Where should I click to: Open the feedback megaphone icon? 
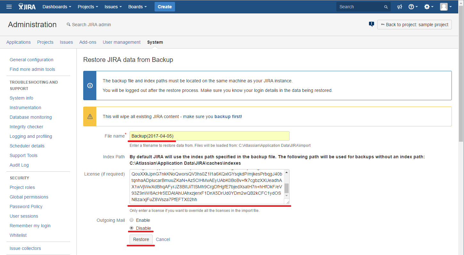[x=400, y=7]
